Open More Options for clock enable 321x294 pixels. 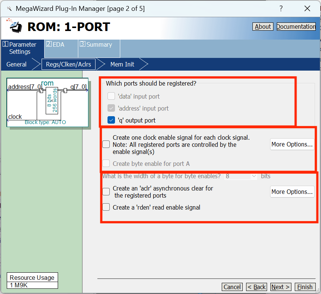(x=292, y=144)
